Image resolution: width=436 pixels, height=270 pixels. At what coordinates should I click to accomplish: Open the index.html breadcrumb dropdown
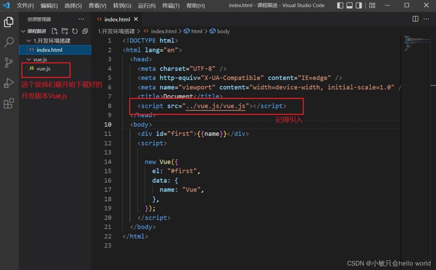coord(160,31)
